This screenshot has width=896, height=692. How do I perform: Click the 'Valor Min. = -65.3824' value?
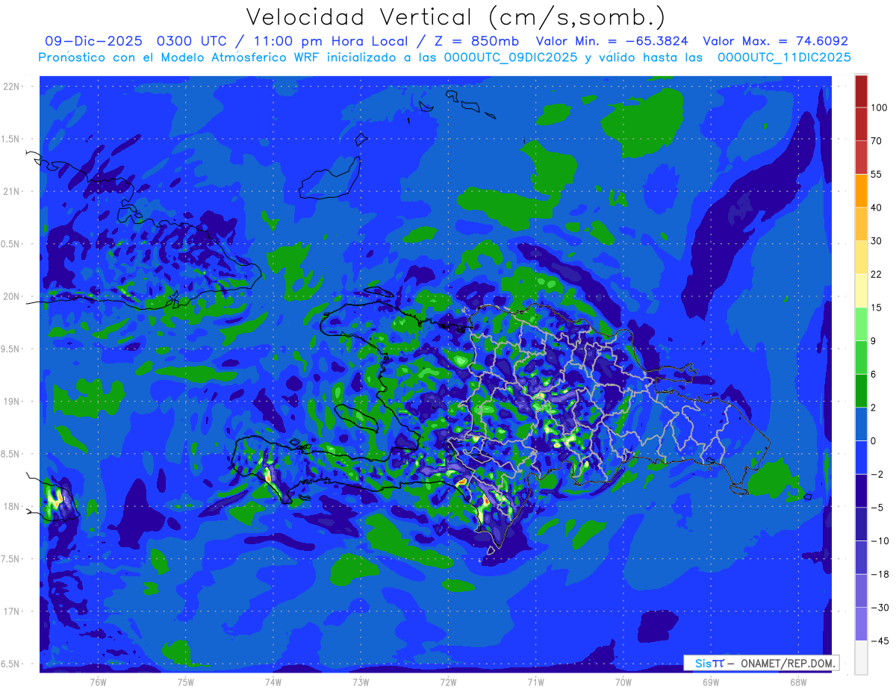pos(612,41)
